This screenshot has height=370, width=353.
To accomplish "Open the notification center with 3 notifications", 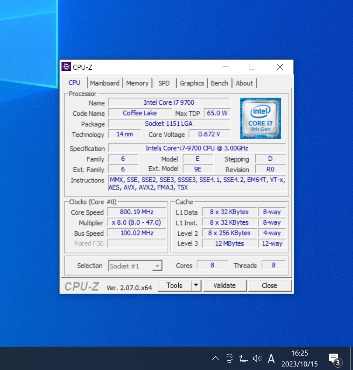I will click(335, 359).
